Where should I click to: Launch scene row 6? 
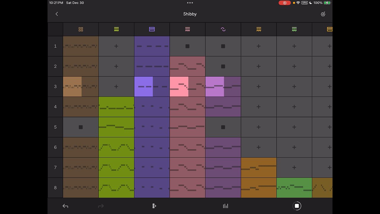(x=55, y=147)
